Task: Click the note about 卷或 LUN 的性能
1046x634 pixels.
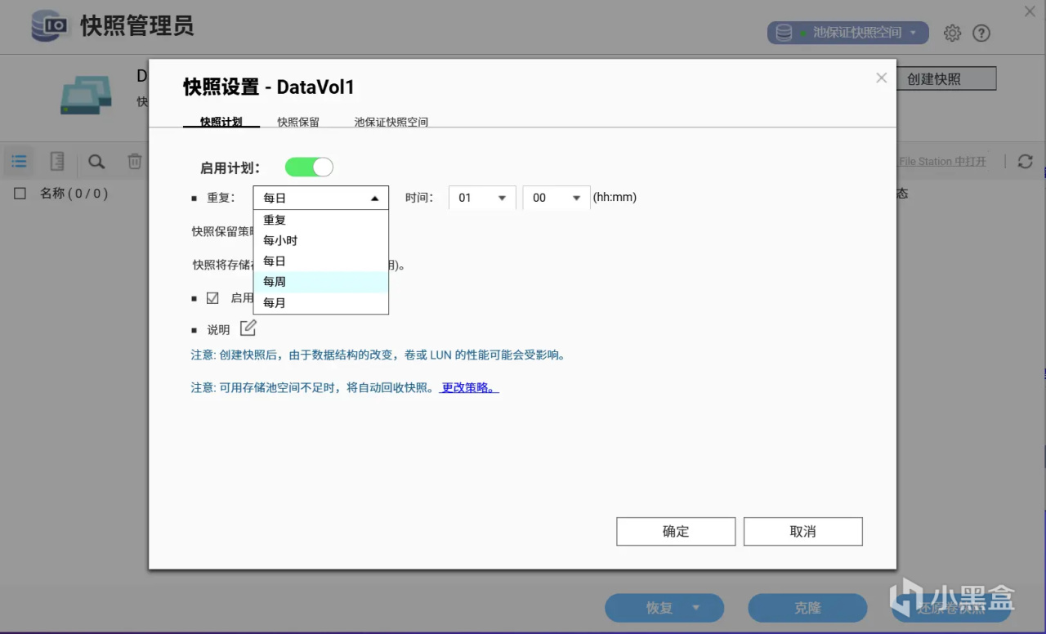Action: point(378,355)
